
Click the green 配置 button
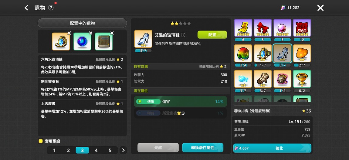[212, 35]
